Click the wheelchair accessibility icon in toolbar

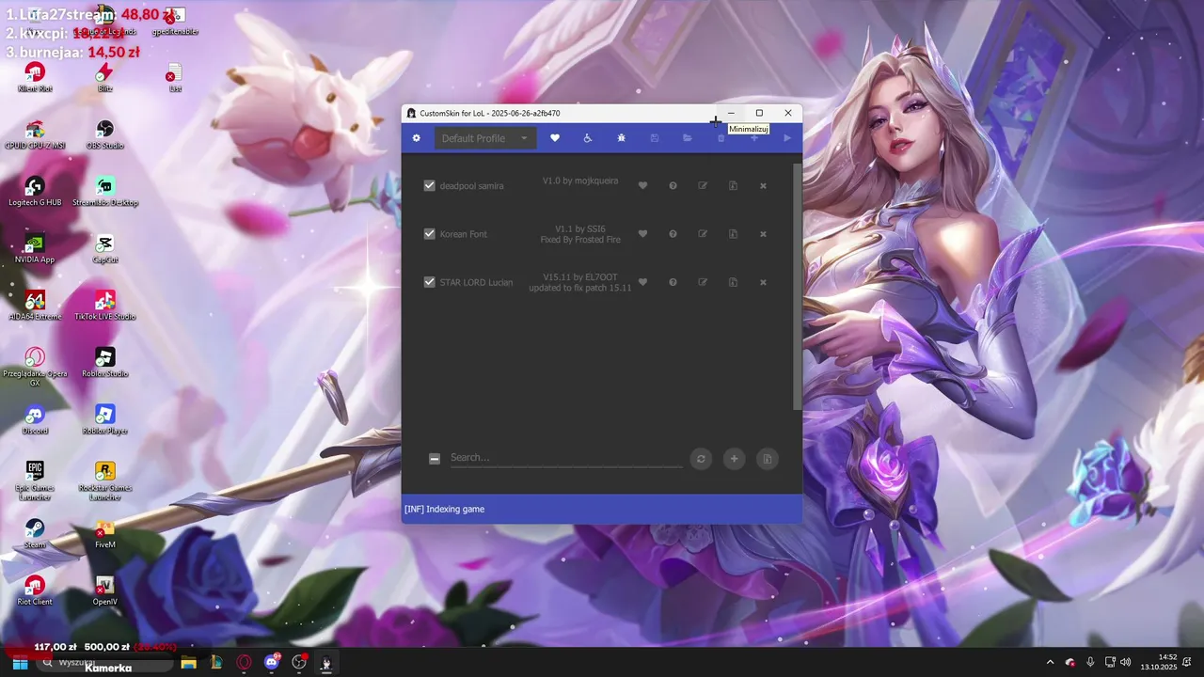coord(588,138)
